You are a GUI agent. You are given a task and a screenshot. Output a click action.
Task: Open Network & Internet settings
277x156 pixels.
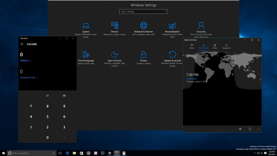pos(144,29)
